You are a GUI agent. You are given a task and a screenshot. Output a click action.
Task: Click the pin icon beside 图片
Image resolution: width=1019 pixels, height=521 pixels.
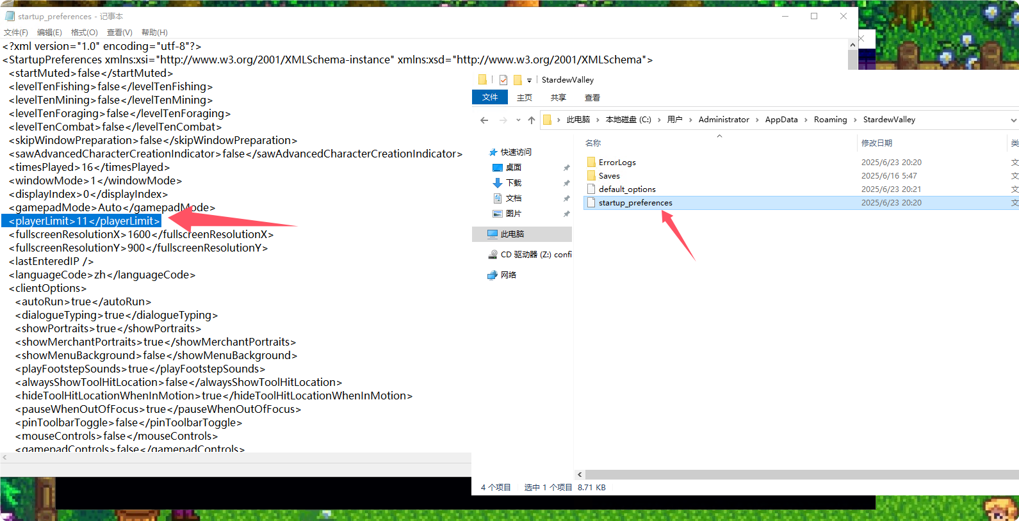(x=566, y=214)
